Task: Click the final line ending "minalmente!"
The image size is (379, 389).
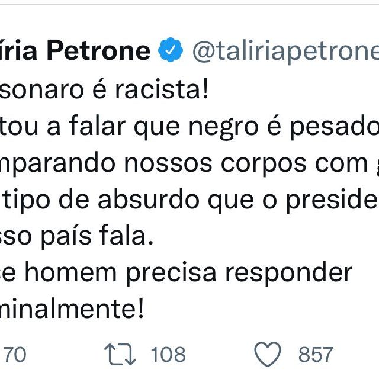Action: (x=72, y=309)
